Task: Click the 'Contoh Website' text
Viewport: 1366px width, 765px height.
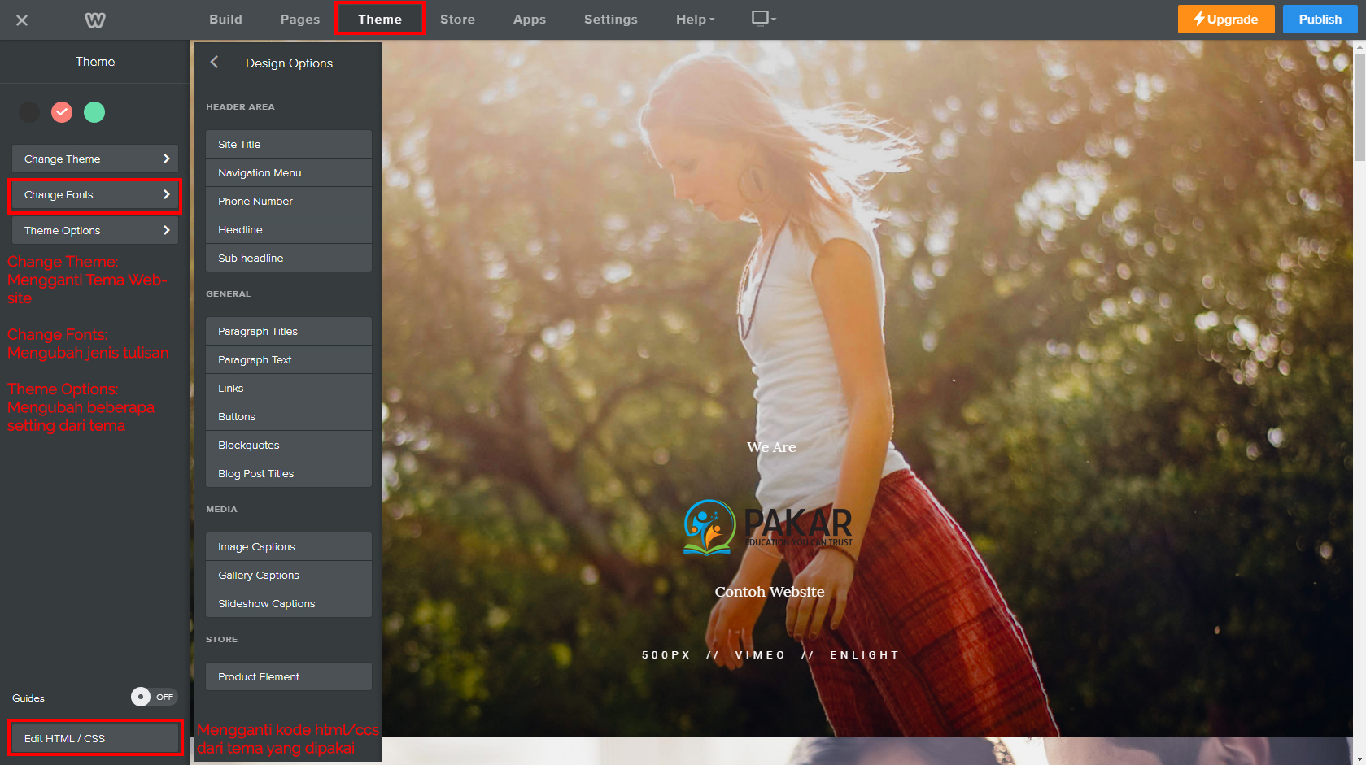Action: click(770, 592)
